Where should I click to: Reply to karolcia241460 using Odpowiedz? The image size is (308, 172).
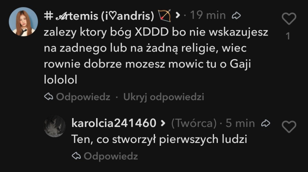pos(105,156)
